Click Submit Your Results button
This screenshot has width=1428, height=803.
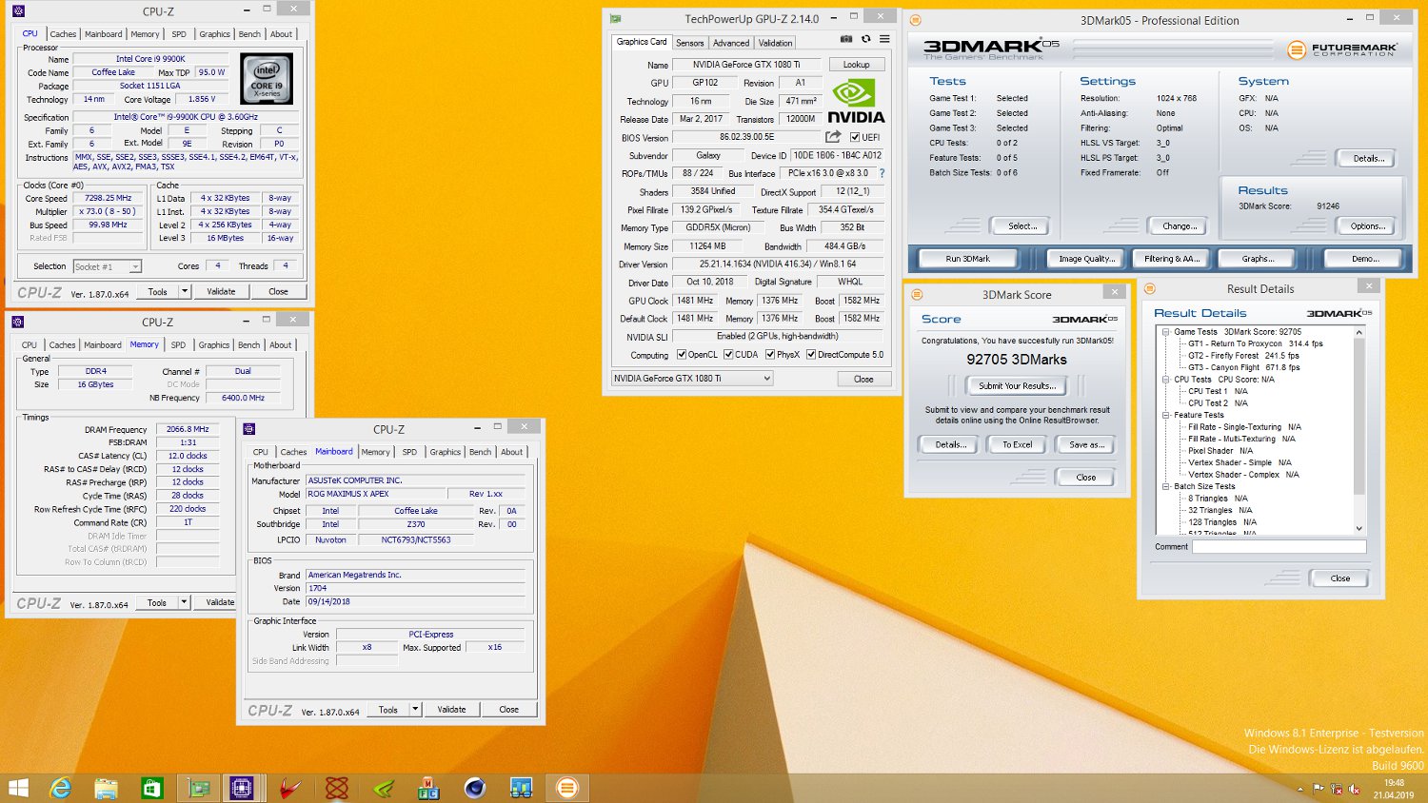(x=1017, y=385)
